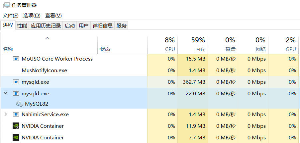
Task: Click the NahimicService.exe process icon
Action: [16, 115]
